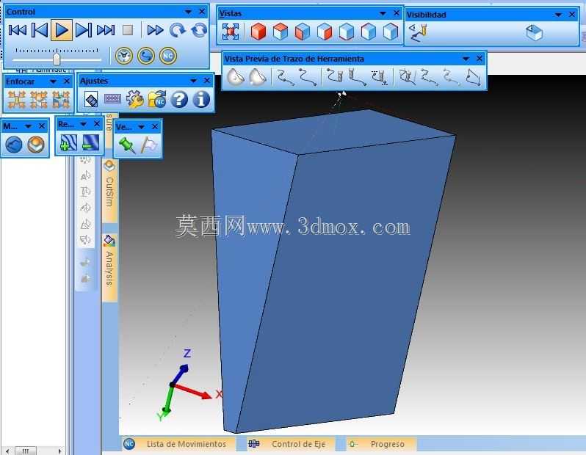Close the Ajustes panel
Screen dimensions: 586x455
(207, 81)
